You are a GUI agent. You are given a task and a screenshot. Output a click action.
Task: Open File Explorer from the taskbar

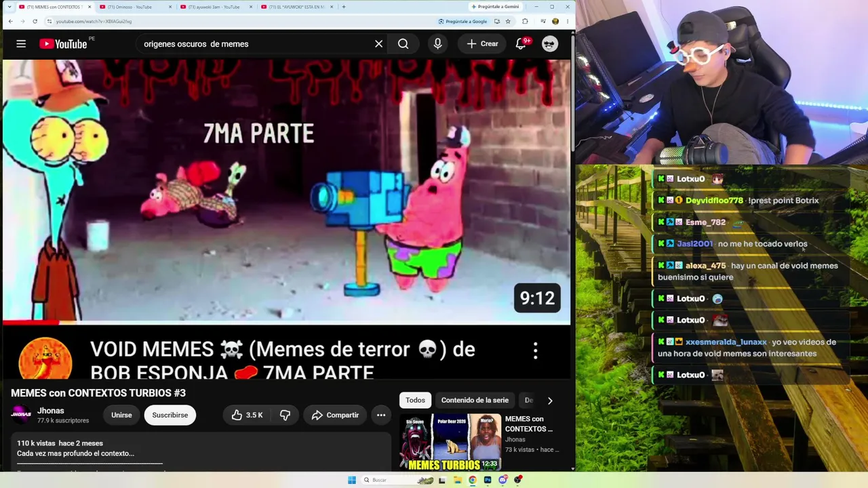coord(458,480)
